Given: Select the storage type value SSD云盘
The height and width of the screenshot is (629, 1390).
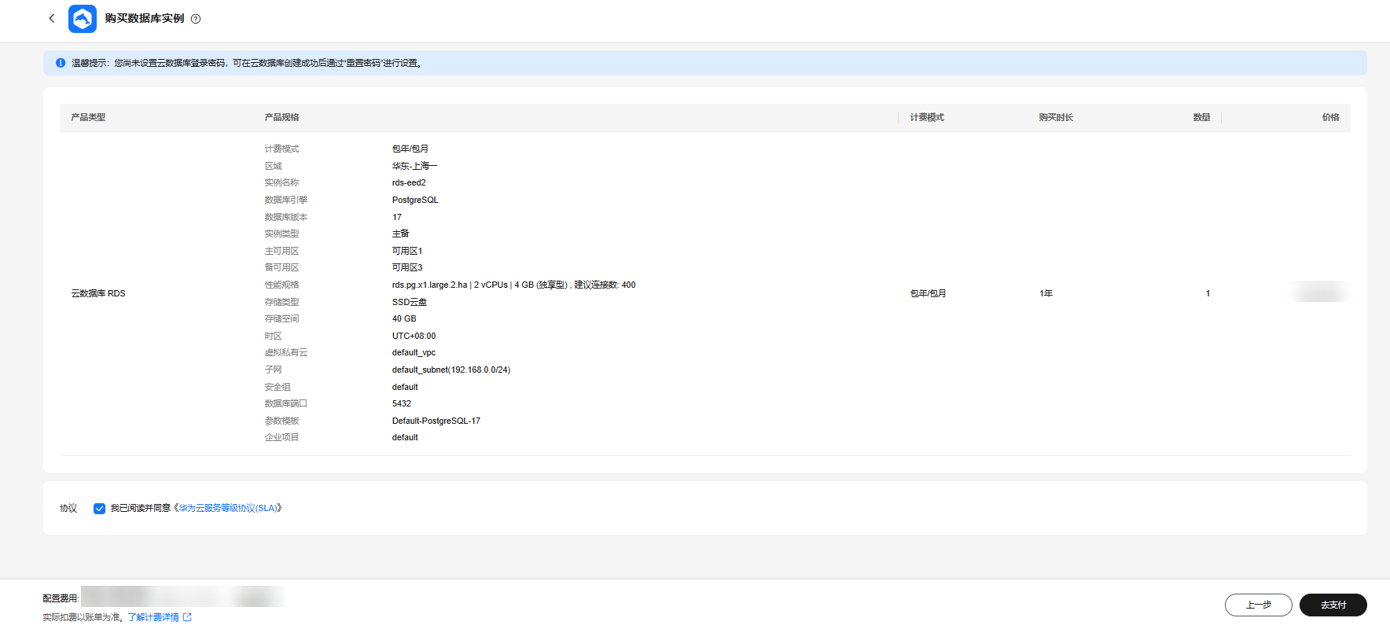Looking at the screenshot, I should pos(410,302).
